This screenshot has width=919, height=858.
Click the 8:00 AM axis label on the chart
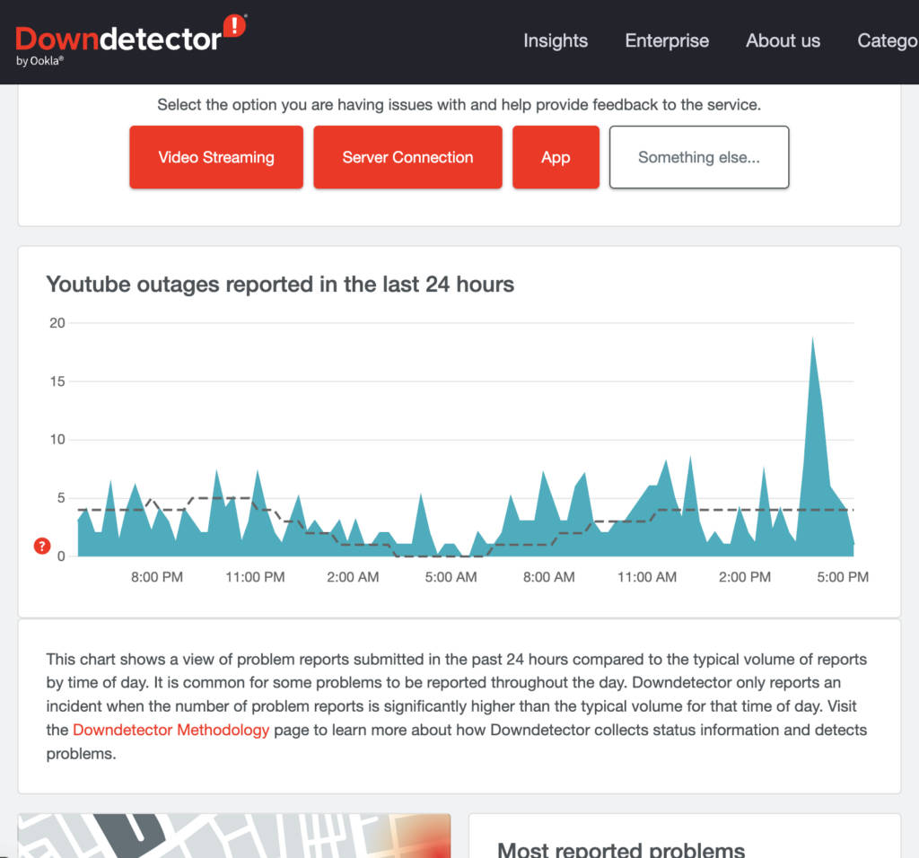[547, 577]
